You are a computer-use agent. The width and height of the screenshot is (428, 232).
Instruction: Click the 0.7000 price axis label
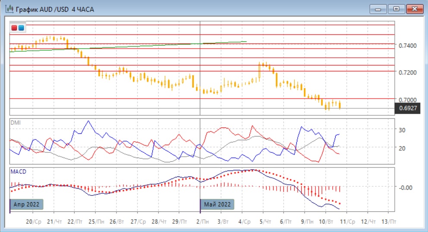(408, 99)
